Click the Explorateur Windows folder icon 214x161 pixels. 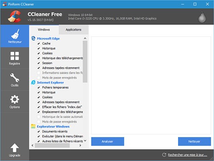pyautogui.click(x=33, y=126)
